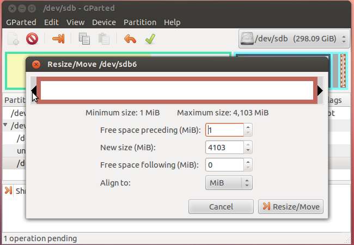The height and width of the screenshot is (245, 354).
Task: Click the main window maximize button
Action: point(32,9)
